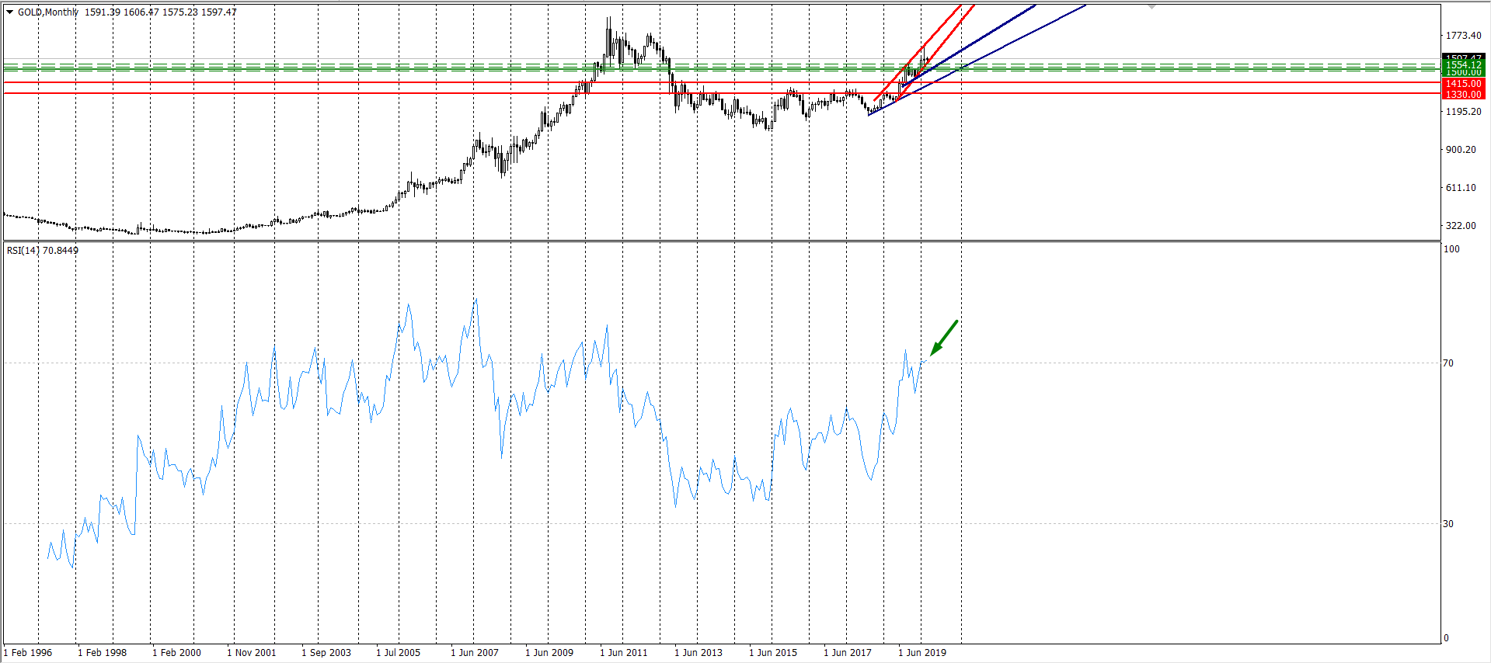Click the 900.20 price scale label
Image resolution: width=1491 pixels, height=663 pixels.
pyautogui.click(x=1460, y=150)
